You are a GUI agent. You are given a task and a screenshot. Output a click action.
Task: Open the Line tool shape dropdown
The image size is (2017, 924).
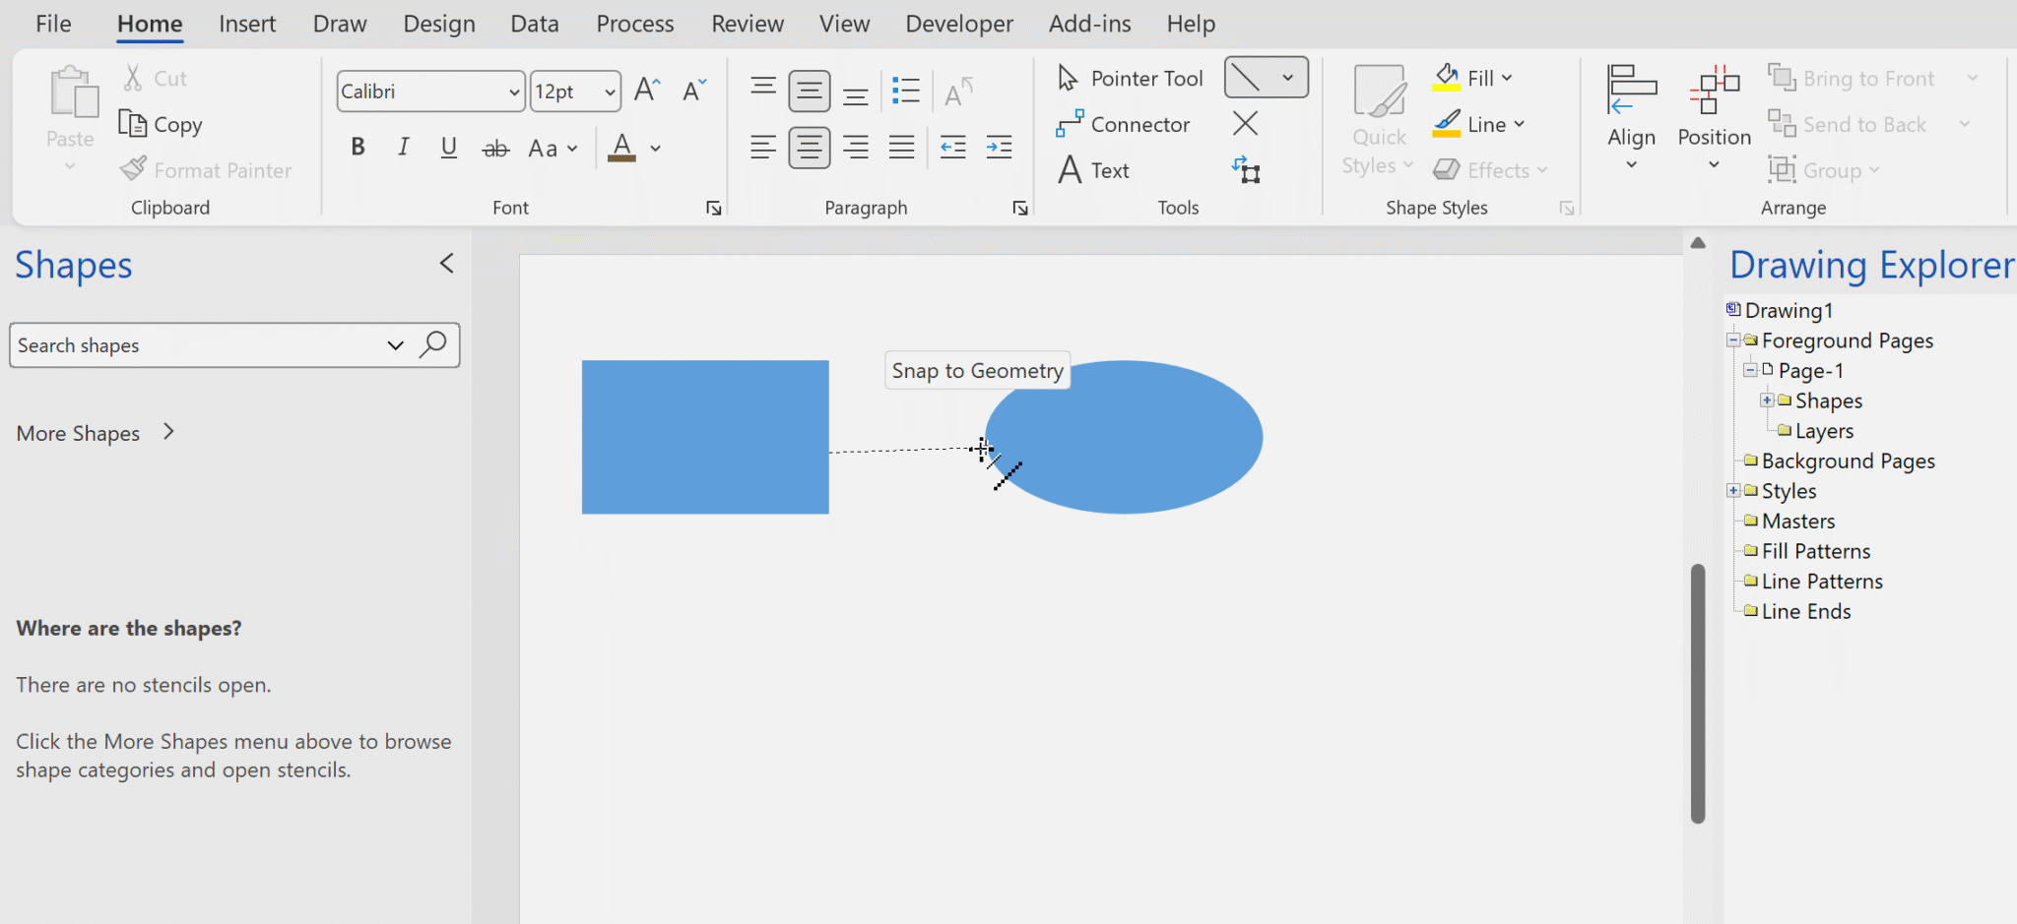tap(1287, 77)
